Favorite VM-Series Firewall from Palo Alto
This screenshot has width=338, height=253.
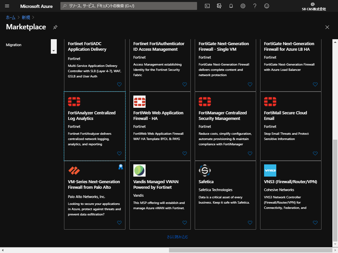(119, 223)
